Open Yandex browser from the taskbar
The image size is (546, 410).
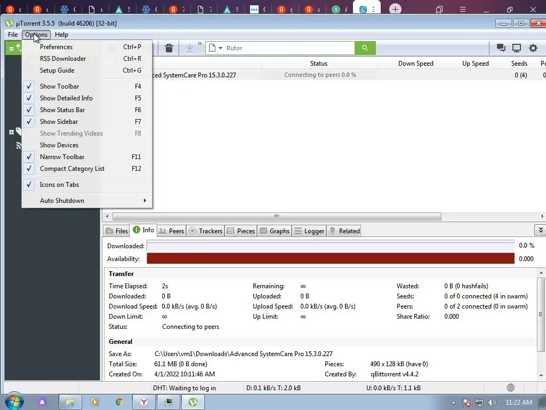coord(144,402)
